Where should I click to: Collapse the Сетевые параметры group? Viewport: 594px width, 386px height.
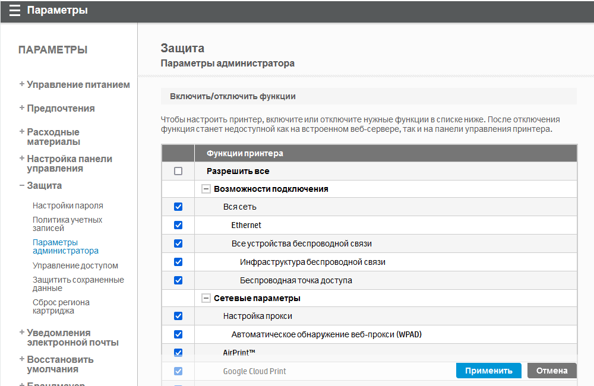point(206,298)
